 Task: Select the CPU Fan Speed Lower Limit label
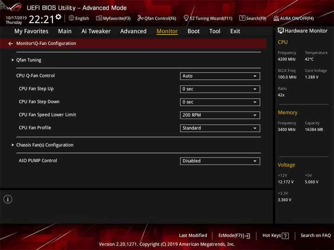[47, 115]
